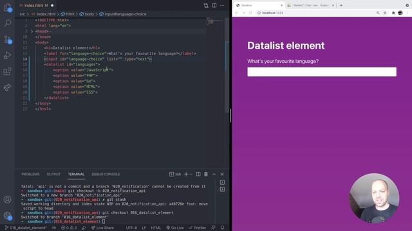Open the Accounts menu icon
Image resolution: width=412 pixels, height=231 pixels.
click(7, 200)
